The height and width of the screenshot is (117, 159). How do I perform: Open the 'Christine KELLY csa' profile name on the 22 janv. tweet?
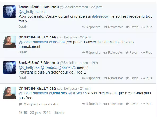[41, 37]
